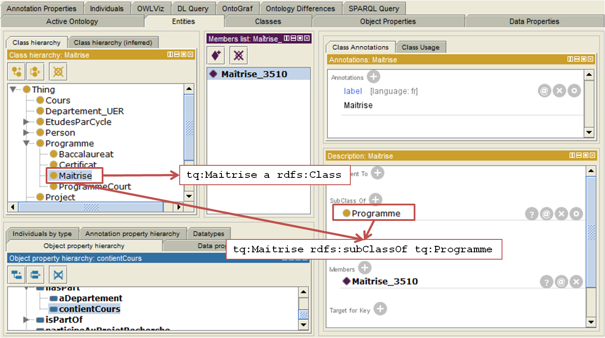Click the add sub property icon
Viewport: 605px width, 338px height.
tap(17, 275)
